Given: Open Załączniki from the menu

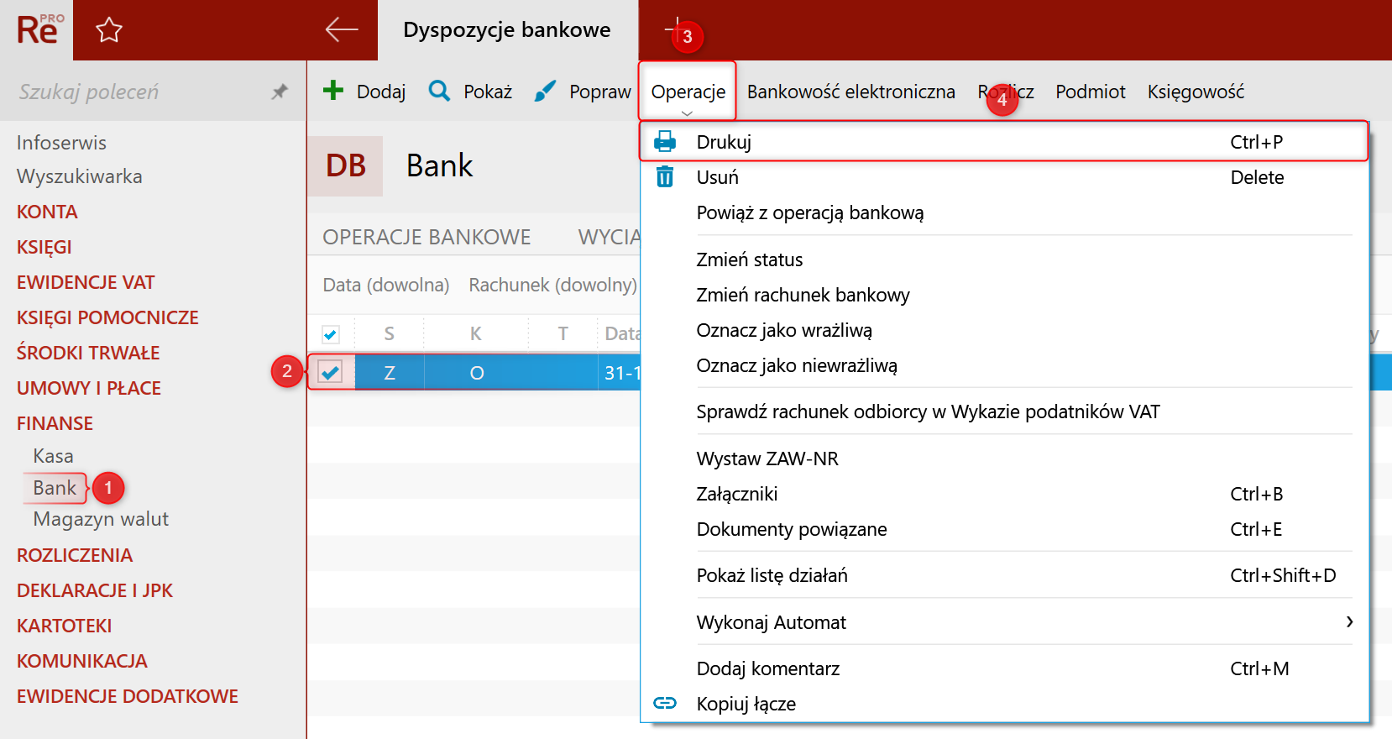Looking at the screenshot, I should (x=1004, y=494).
